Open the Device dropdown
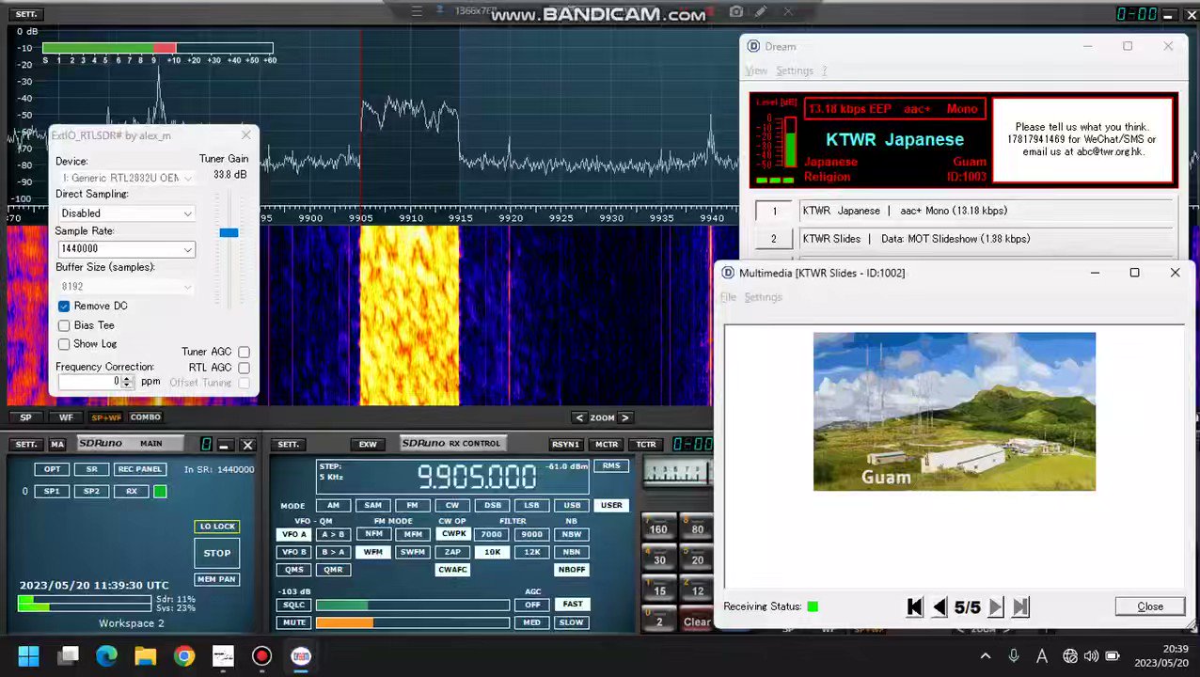The height and width of the screenshot is (677, 1200). tap(126, 178)
